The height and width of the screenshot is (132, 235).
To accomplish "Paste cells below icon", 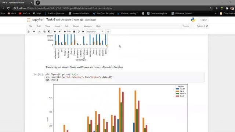I will [x=49, y=32].
